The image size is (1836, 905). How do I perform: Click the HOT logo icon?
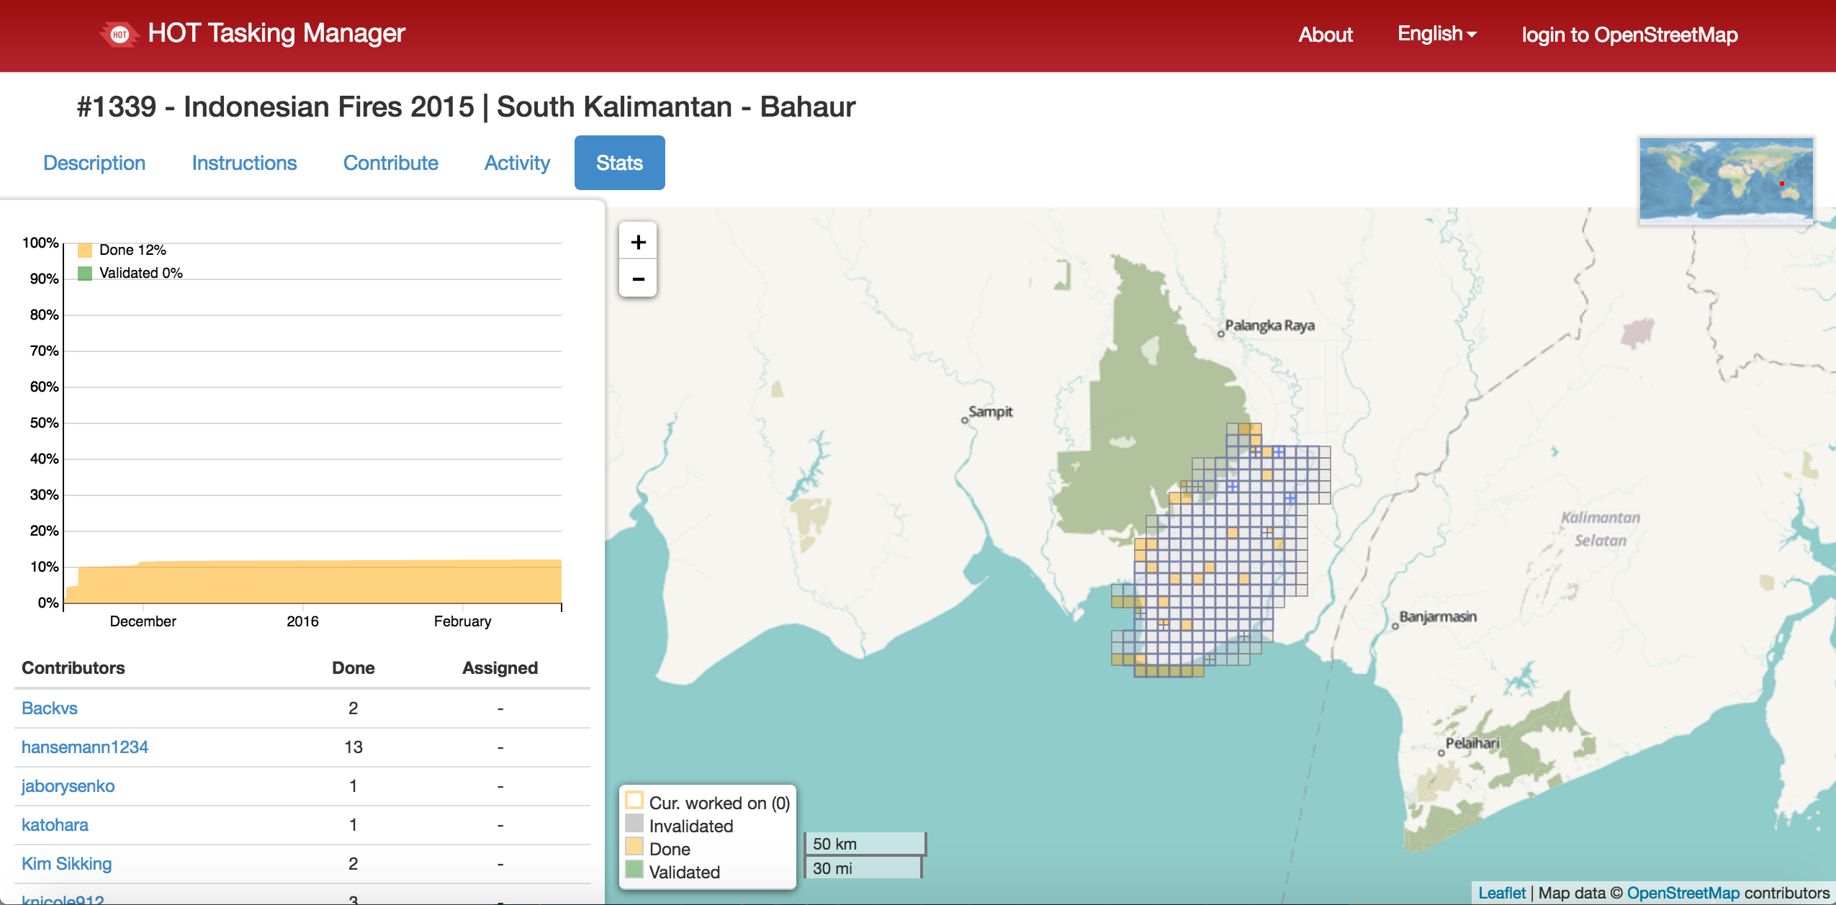120,34
